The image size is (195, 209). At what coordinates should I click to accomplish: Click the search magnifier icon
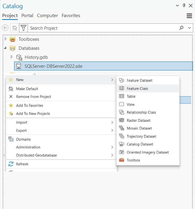[x=181, y=28]
